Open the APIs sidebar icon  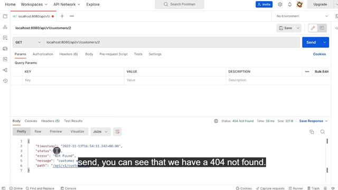point(5,27)
